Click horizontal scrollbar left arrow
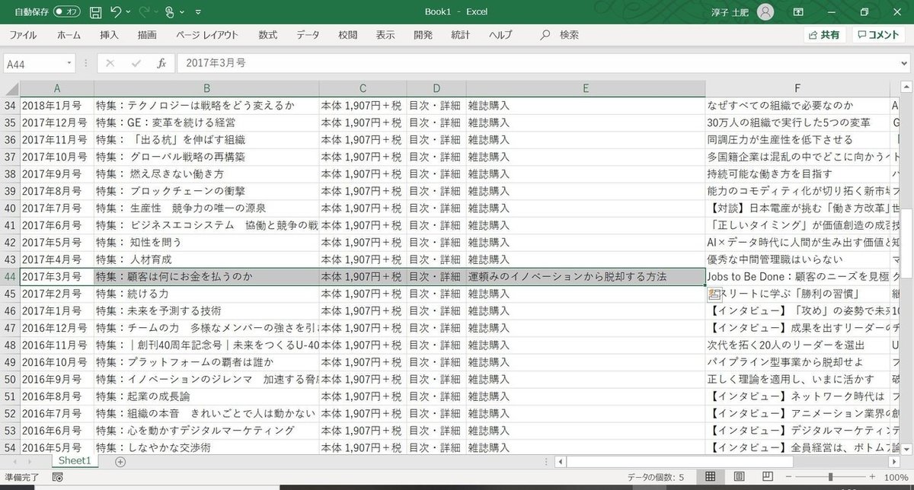 560,461
